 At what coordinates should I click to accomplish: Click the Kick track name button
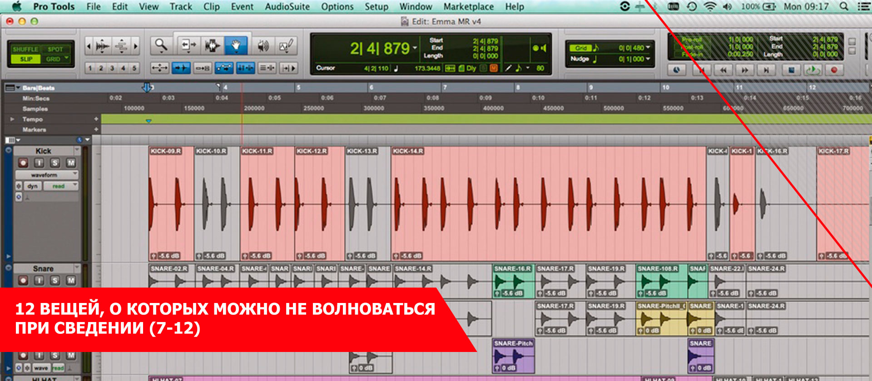tap(44, 151)
